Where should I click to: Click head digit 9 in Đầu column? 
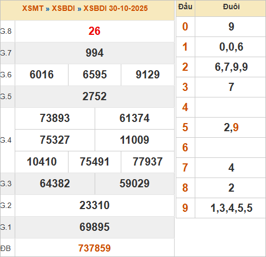[x=185, y=208]
